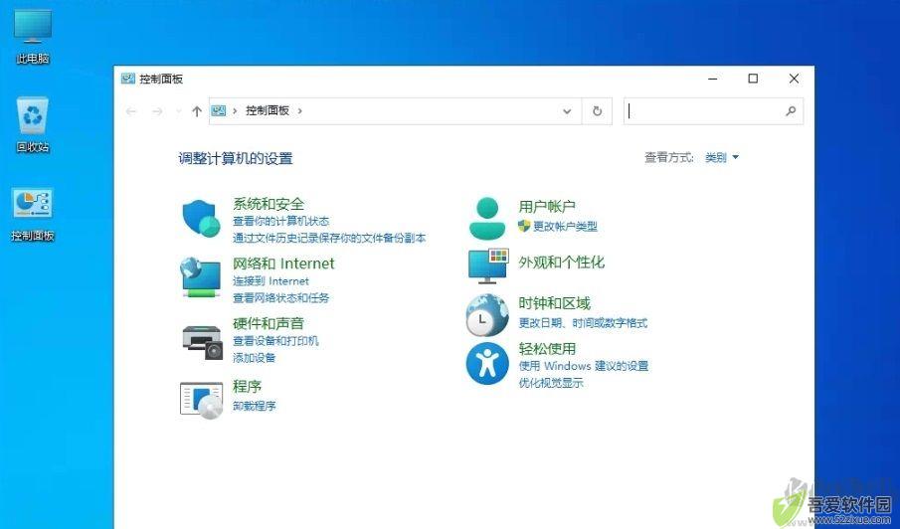Open 程序 category link
900x529 pixels.
coord(247,386)
